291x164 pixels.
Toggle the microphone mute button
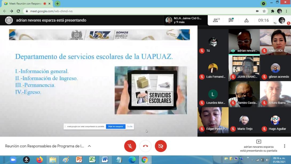click(130, 146)
